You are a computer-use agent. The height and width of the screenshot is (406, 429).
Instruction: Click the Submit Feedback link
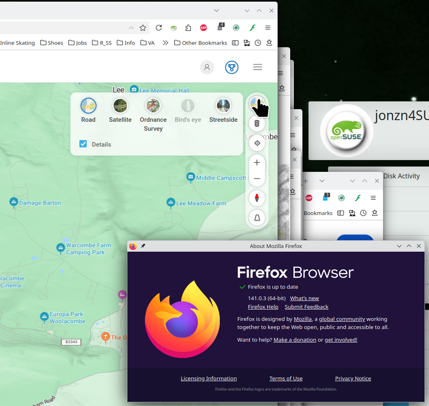pyautogui.click(x=306, y=307)
